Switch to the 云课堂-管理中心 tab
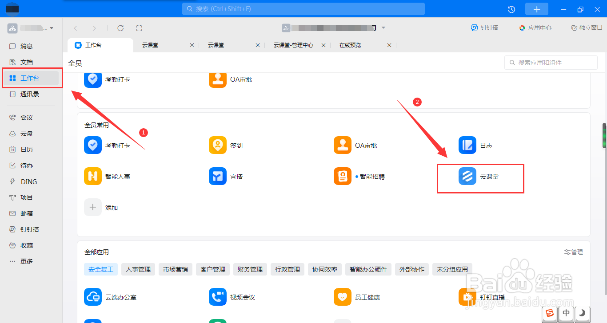The height and width of the screenshot is (323, 607). 294,45
